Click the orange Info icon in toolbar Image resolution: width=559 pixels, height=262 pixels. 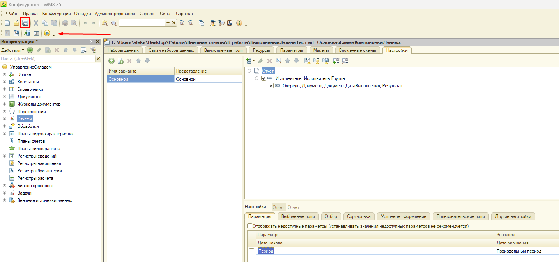point(239,23)
